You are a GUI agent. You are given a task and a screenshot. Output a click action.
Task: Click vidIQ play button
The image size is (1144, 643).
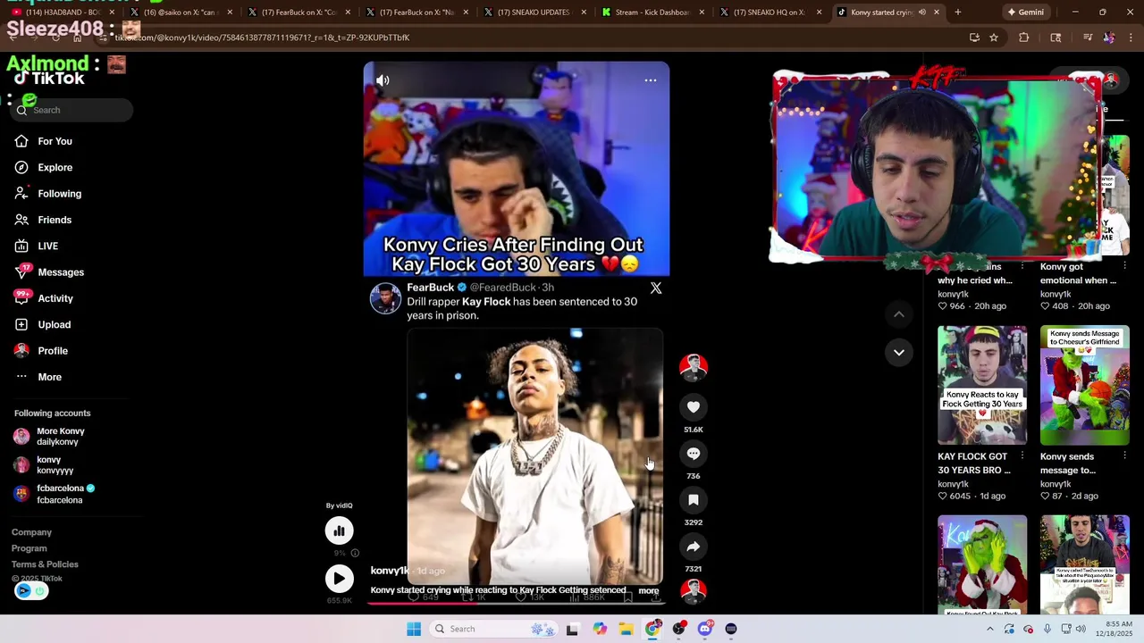point(339,579)
